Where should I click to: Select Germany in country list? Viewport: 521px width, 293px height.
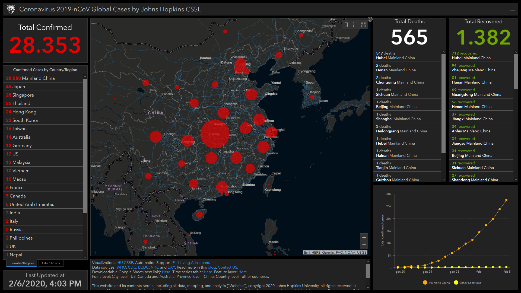tap(43, 145)
